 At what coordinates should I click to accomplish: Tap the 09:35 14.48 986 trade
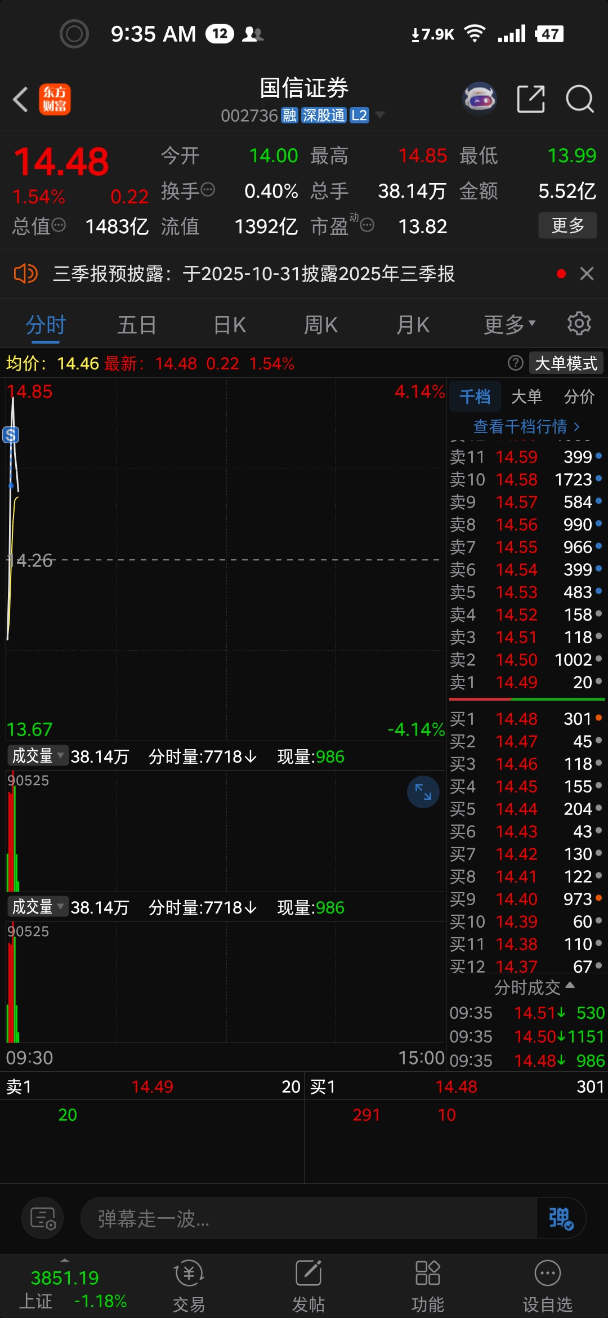(x=526, y=1061)
